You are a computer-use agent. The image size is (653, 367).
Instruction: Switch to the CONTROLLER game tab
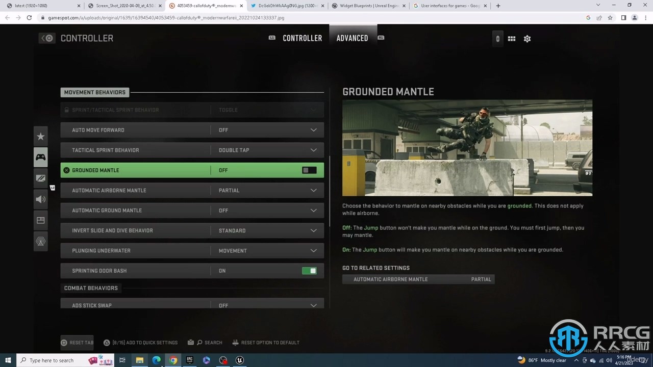coord(302,38)
